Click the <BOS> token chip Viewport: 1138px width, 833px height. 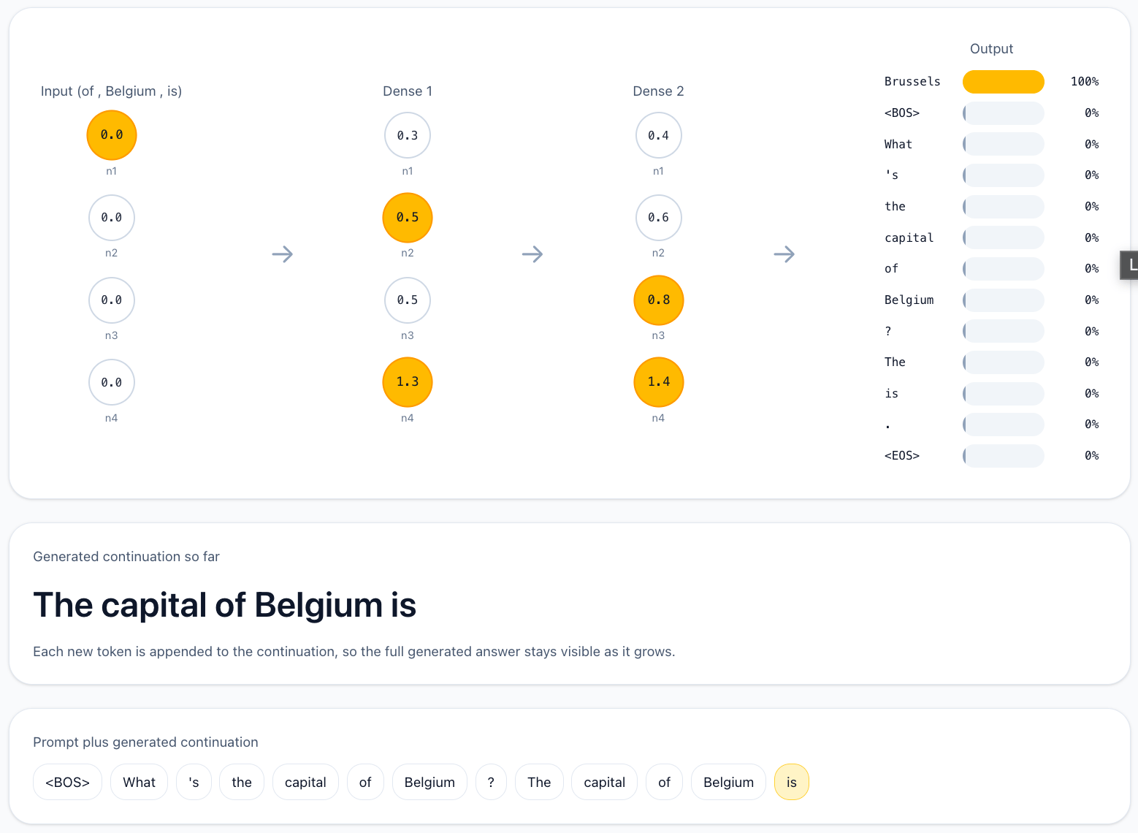point(67,783)
